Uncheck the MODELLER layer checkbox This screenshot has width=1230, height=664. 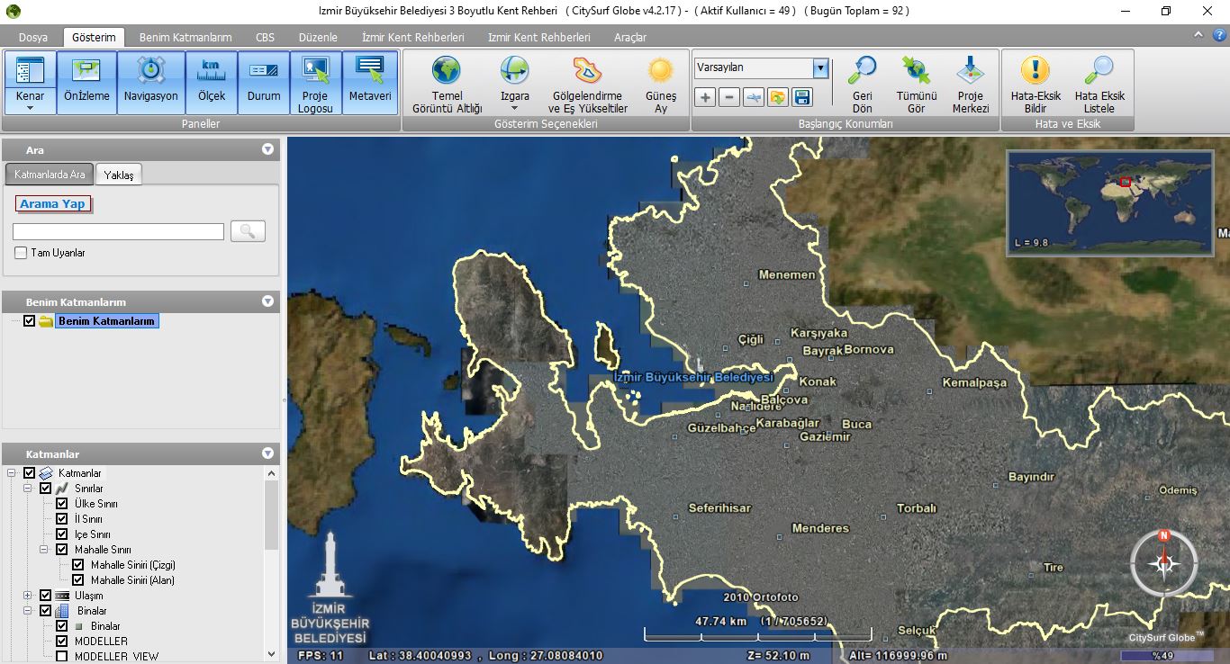[x=61, y=642]
